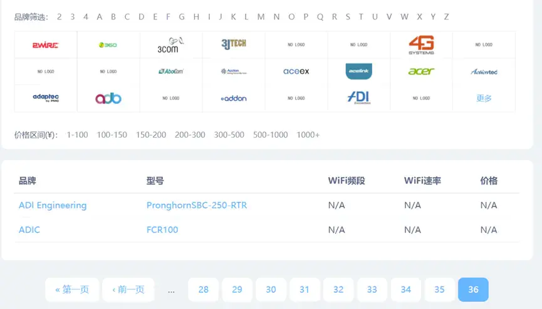The height and width of the screenshot is (309, 542).
Task: Jump to page 35
Action: pos(439,290)
